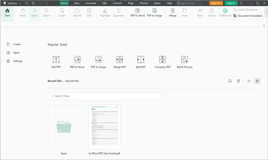Open the Annotate ribbon tab

[x=91, y=3]
